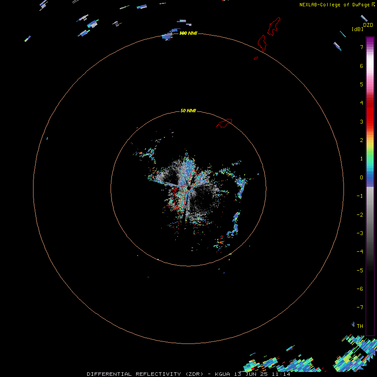377x377 pixels.
Task: Click the DZD label above the color scale
Action: click(368, 25)
